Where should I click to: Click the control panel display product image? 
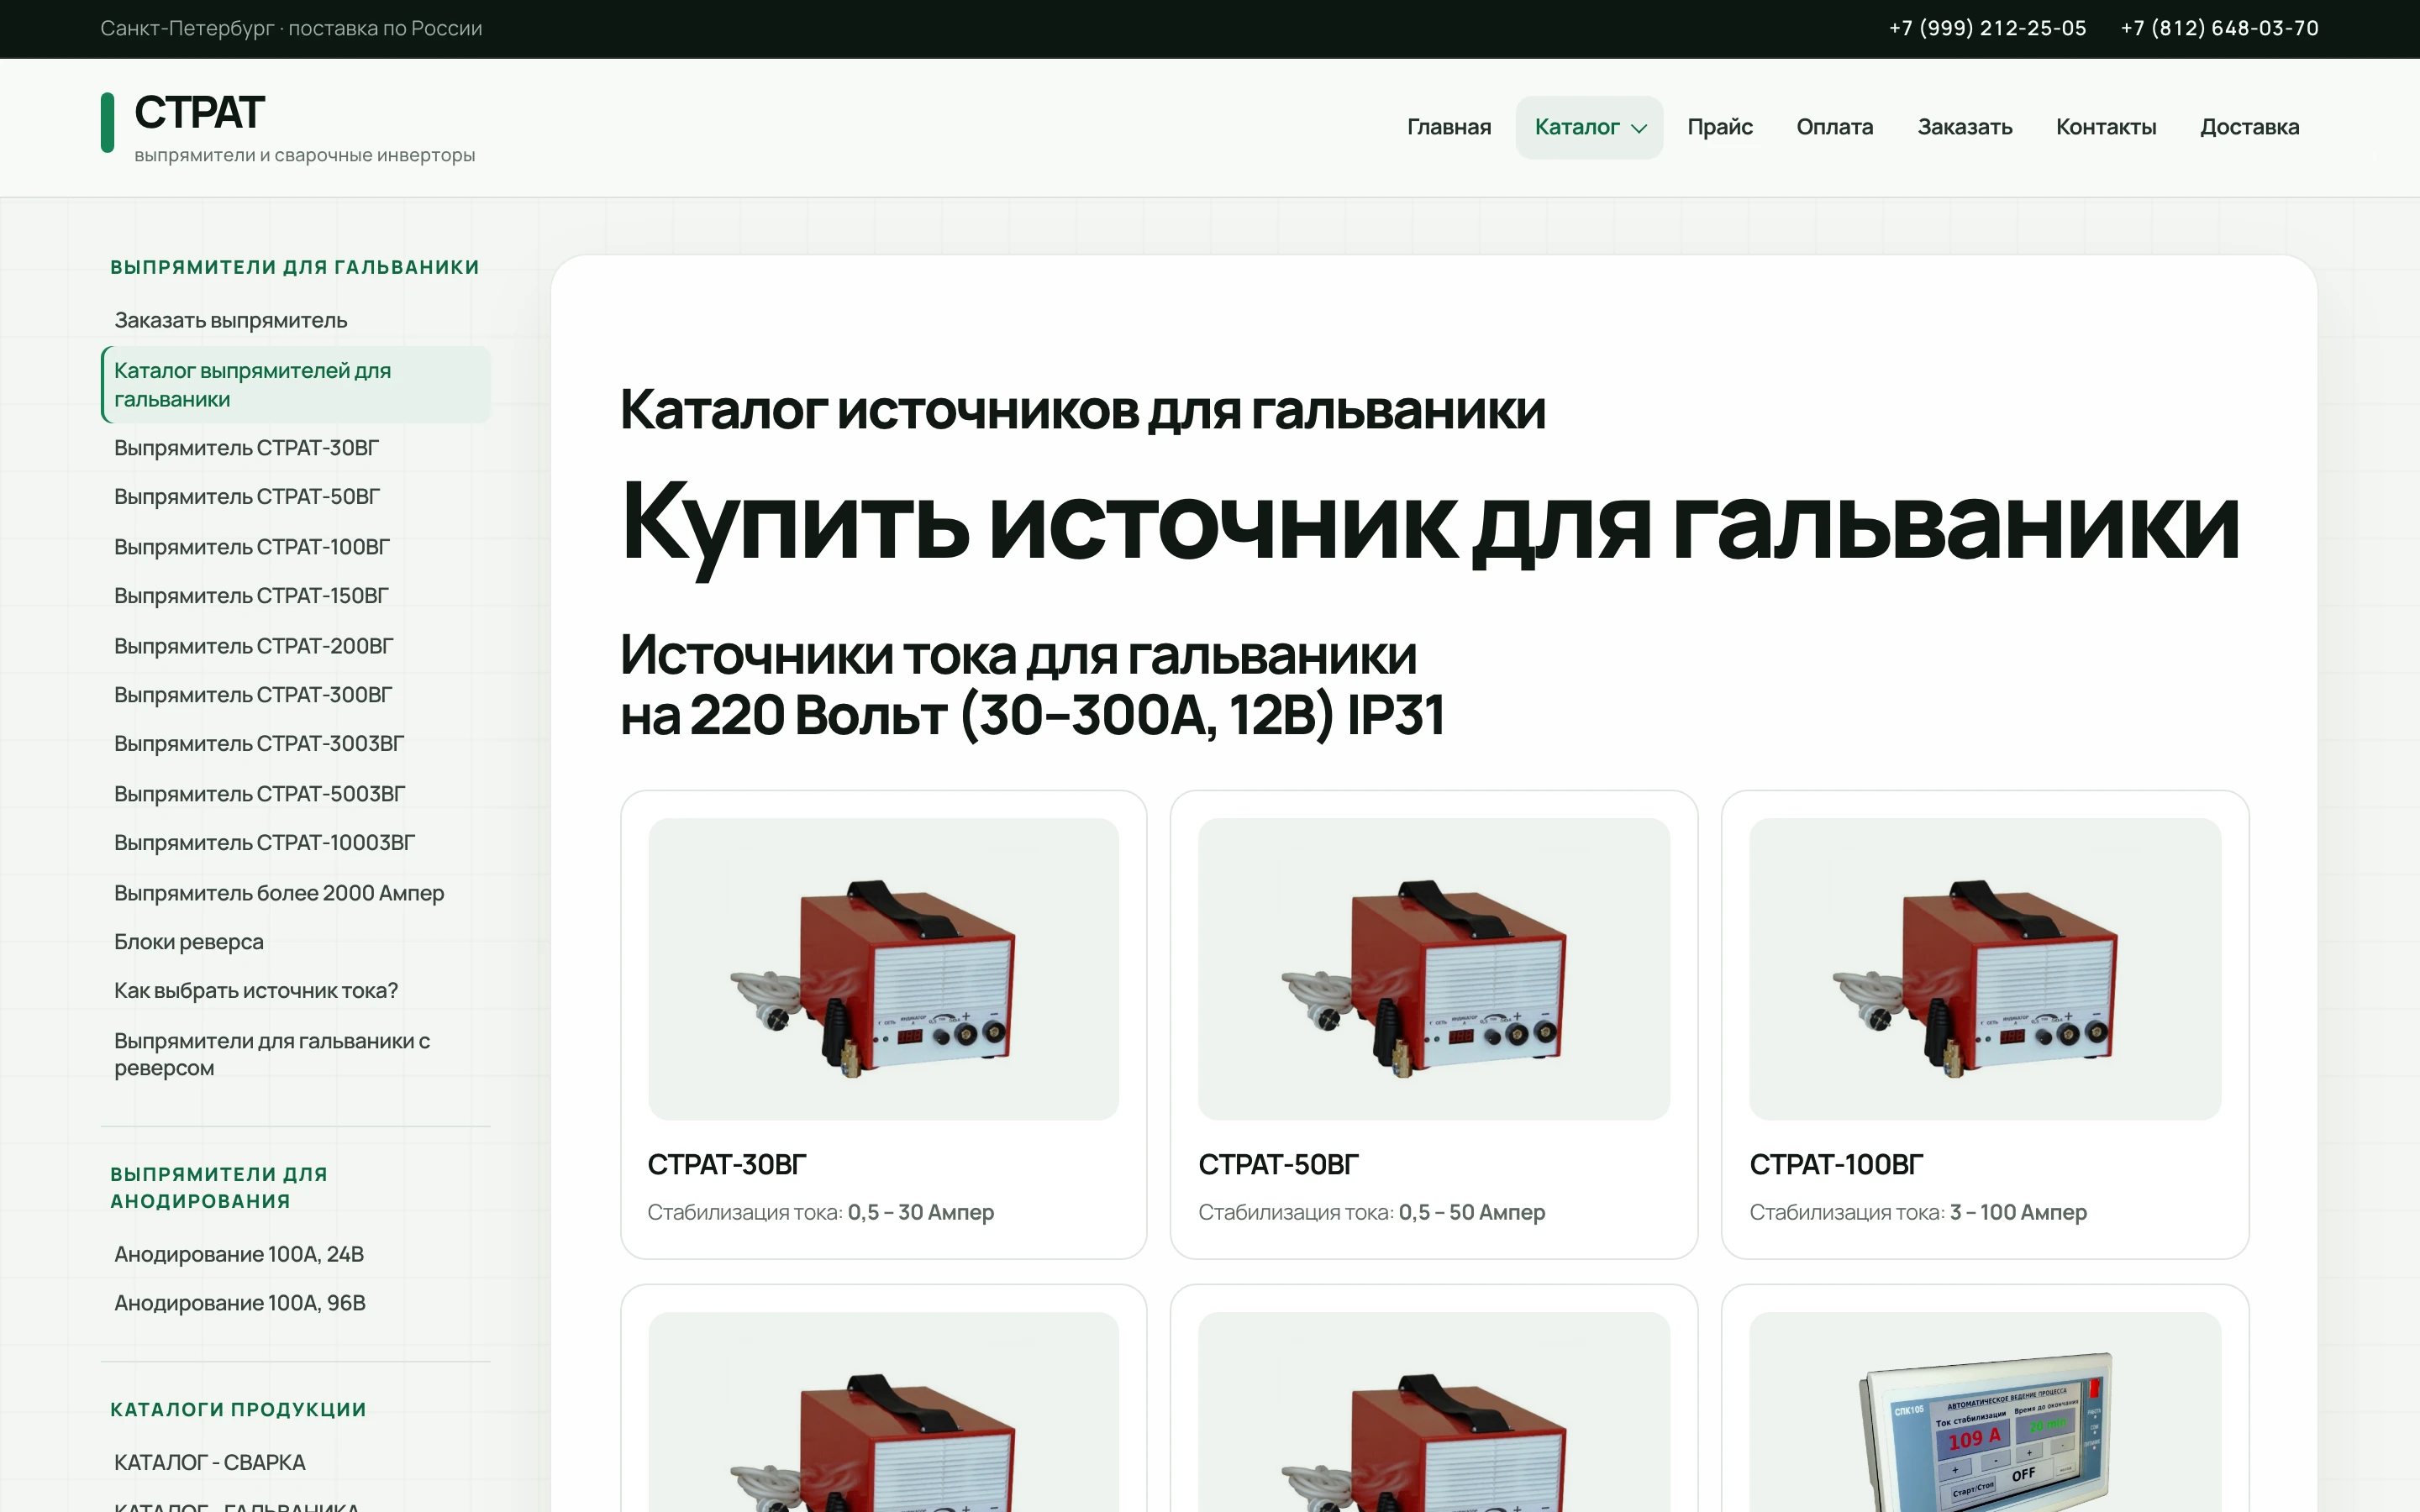tap(1985, 1412)
